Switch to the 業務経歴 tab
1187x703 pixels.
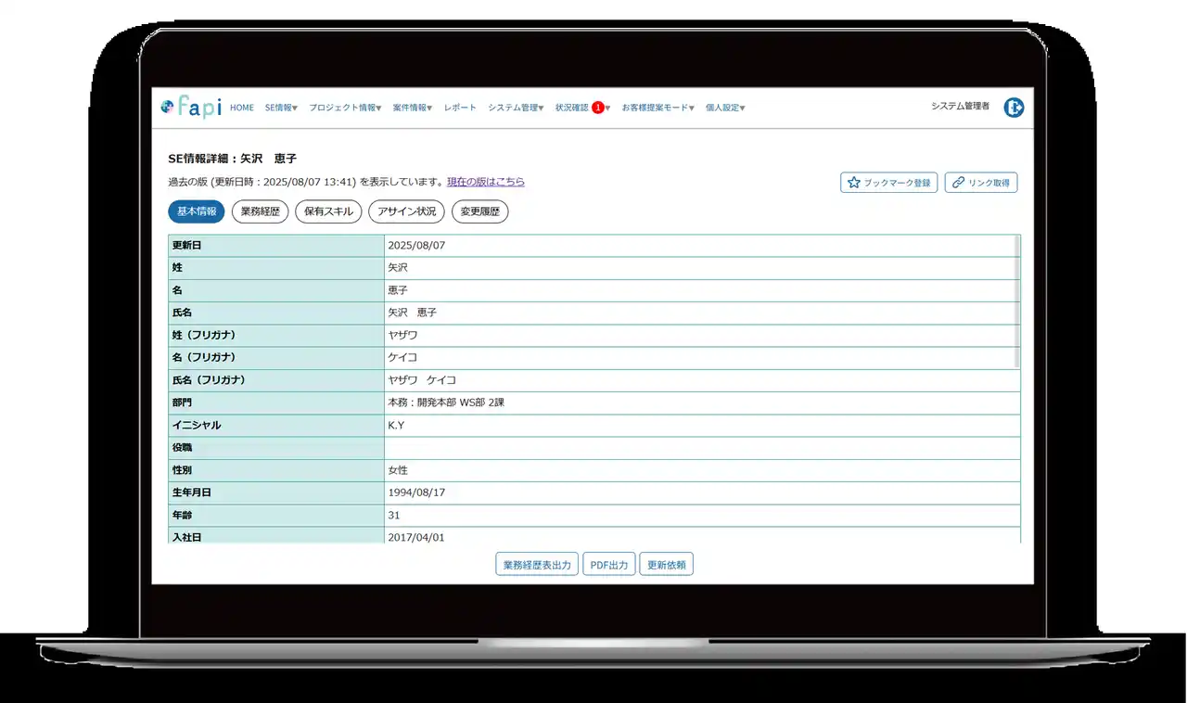coord(260,211)
